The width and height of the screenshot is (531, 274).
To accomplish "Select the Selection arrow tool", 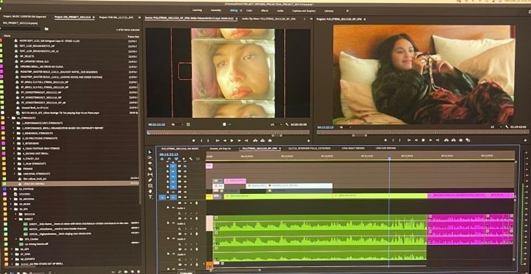I will point(150,152).
